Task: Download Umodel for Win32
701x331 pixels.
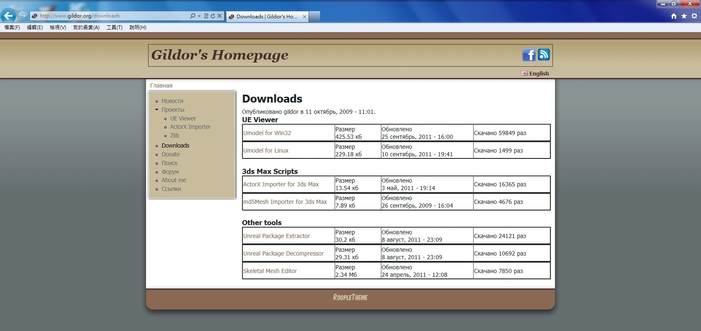Action: (267, 133)
